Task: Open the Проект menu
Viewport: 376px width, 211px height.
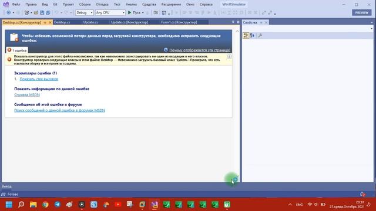Action: pos(68,4)
